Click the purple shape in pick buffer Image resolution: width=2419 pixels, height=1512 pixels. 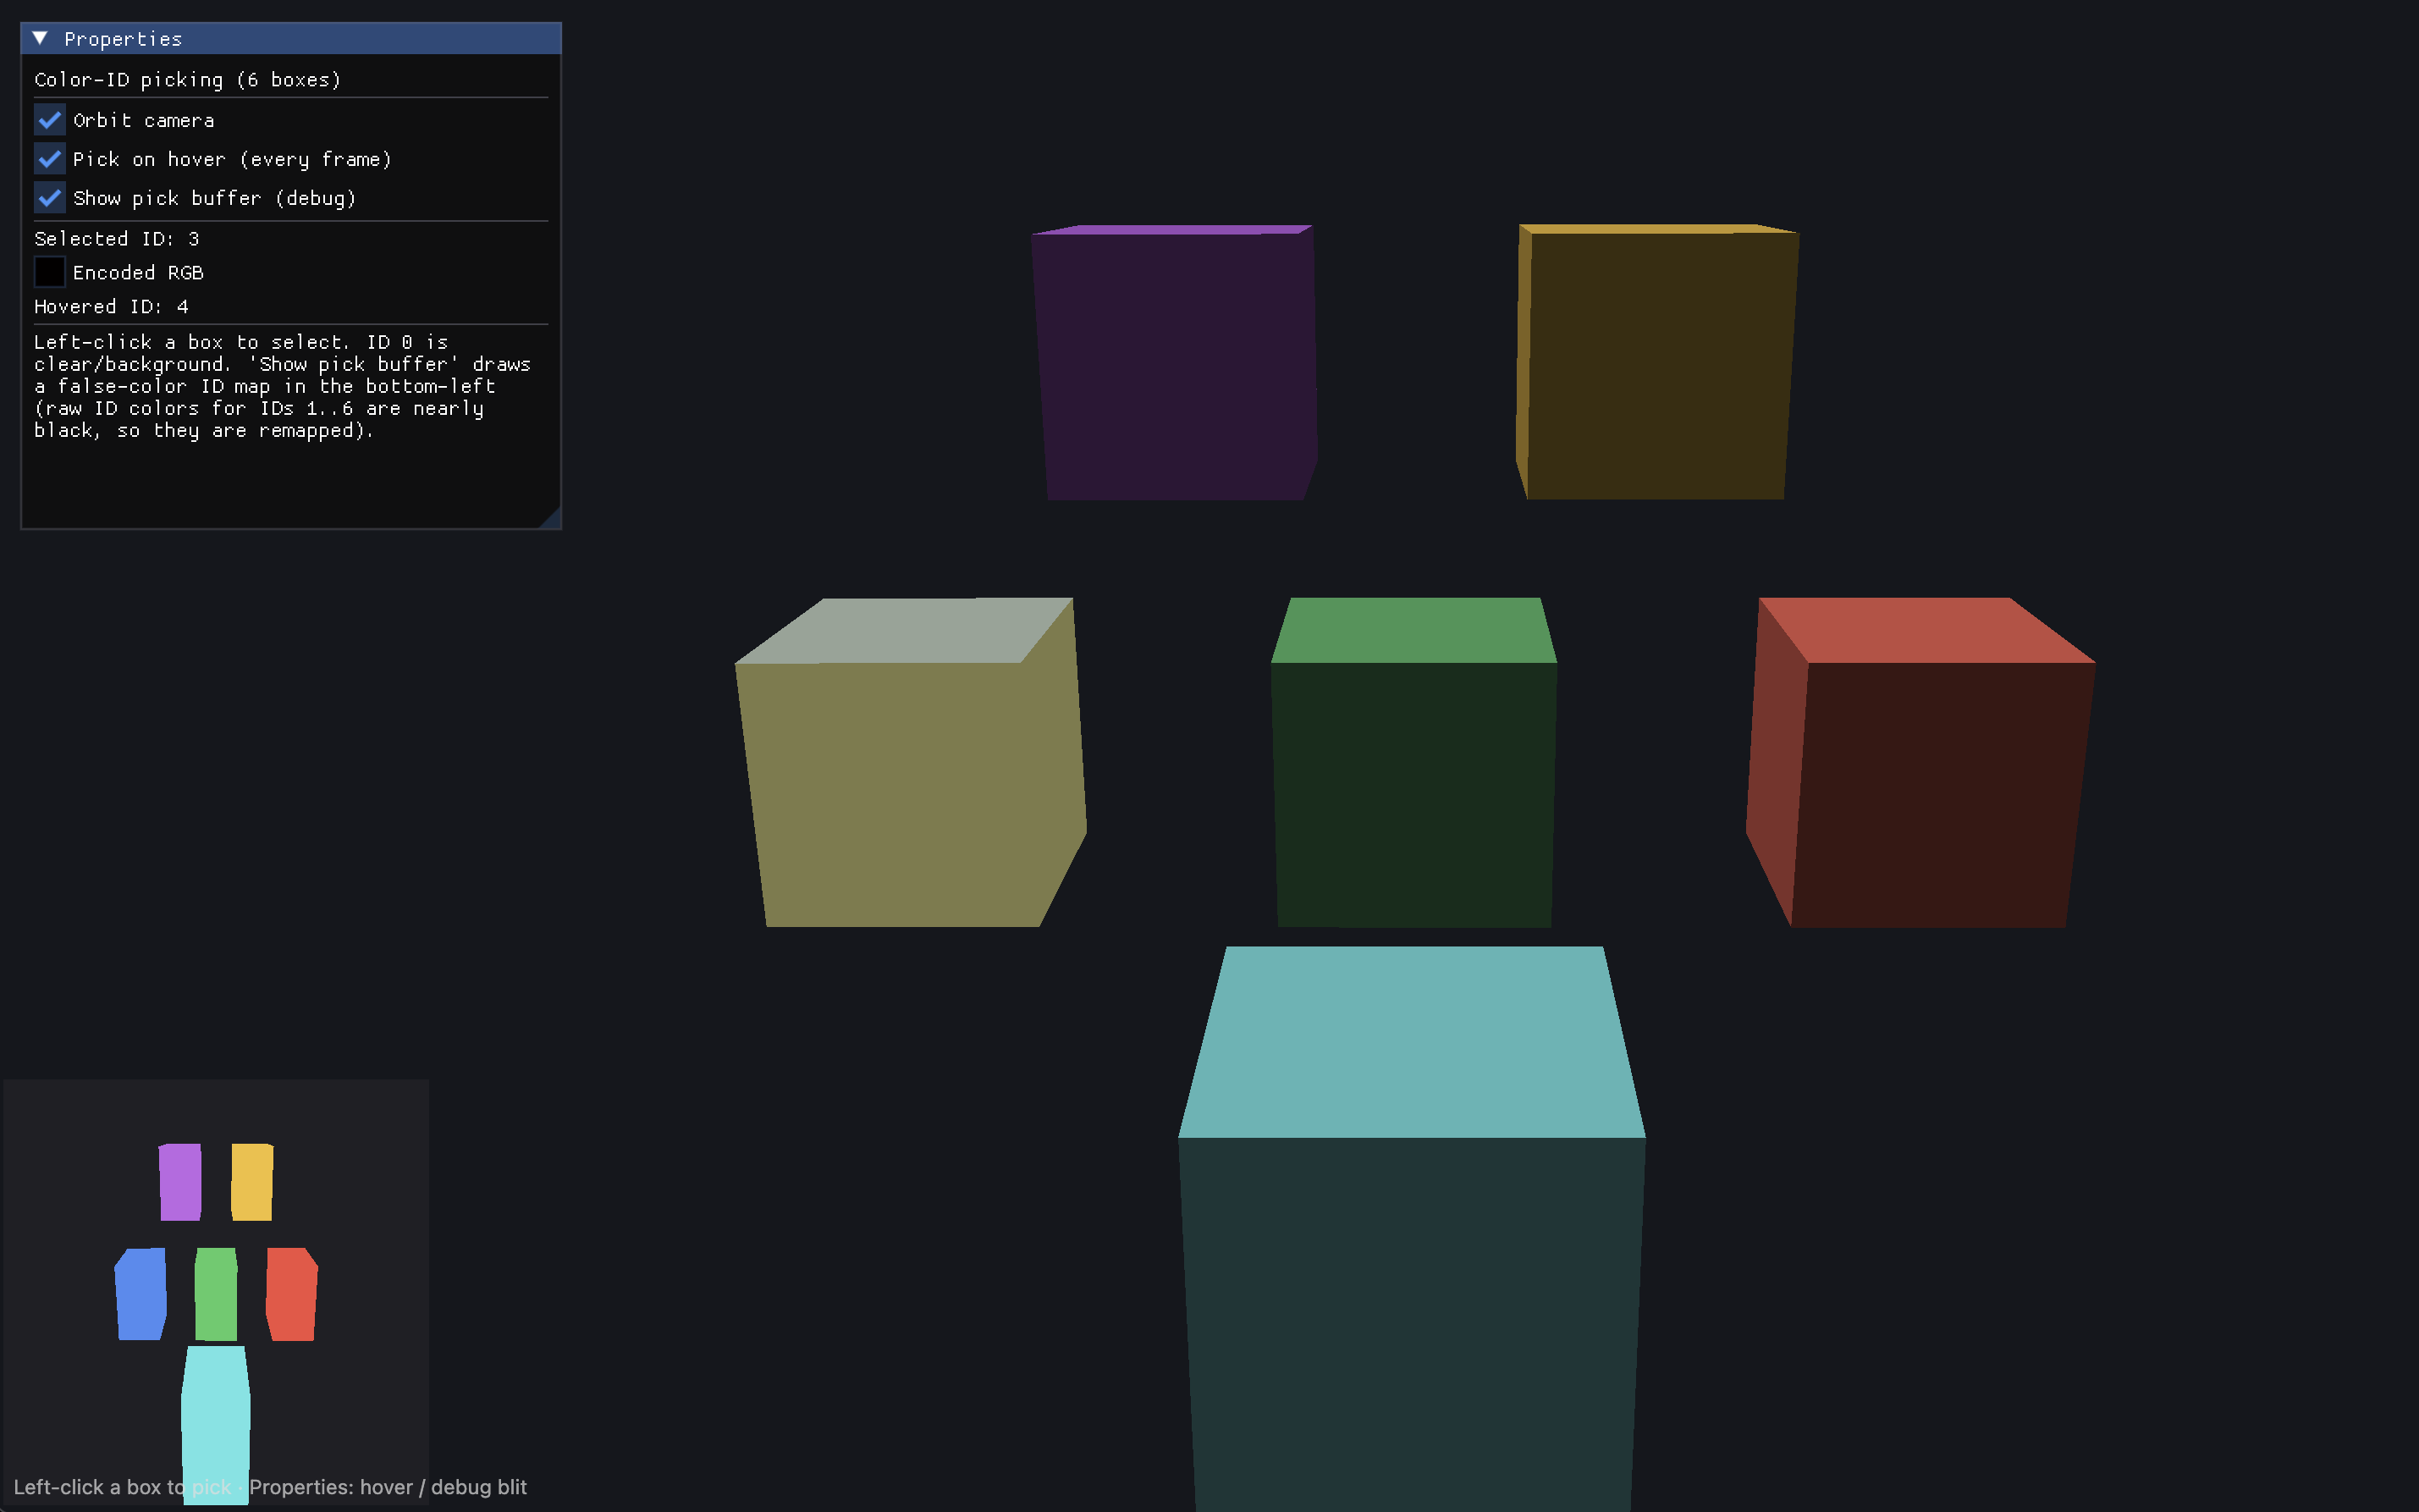tap(180, 1182)
